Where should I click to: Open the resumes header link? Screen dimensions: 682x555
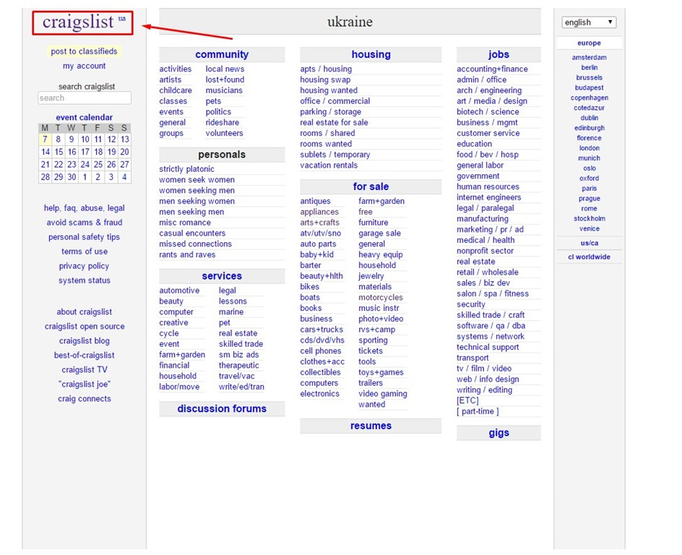[371, 426]
